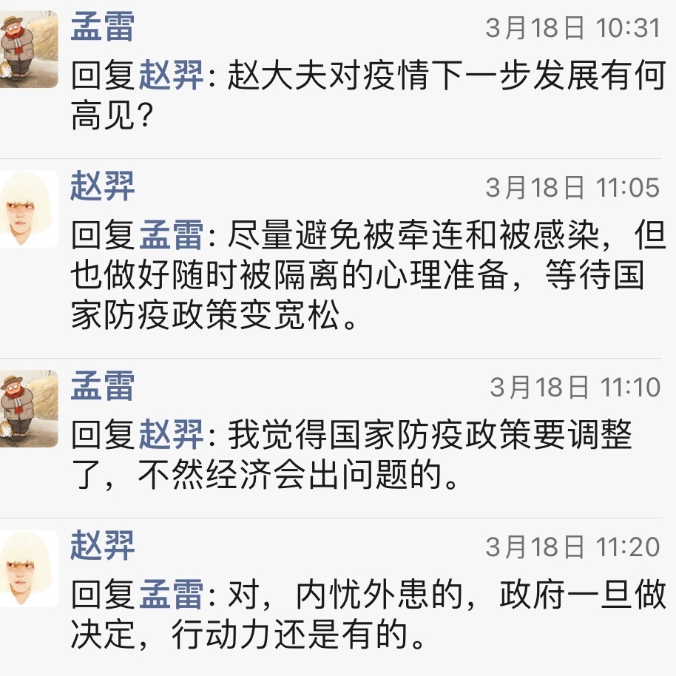The image size is (676, 676).
Task: Click the 3月18日 10:31 timestamp
Action: [572, 28]
